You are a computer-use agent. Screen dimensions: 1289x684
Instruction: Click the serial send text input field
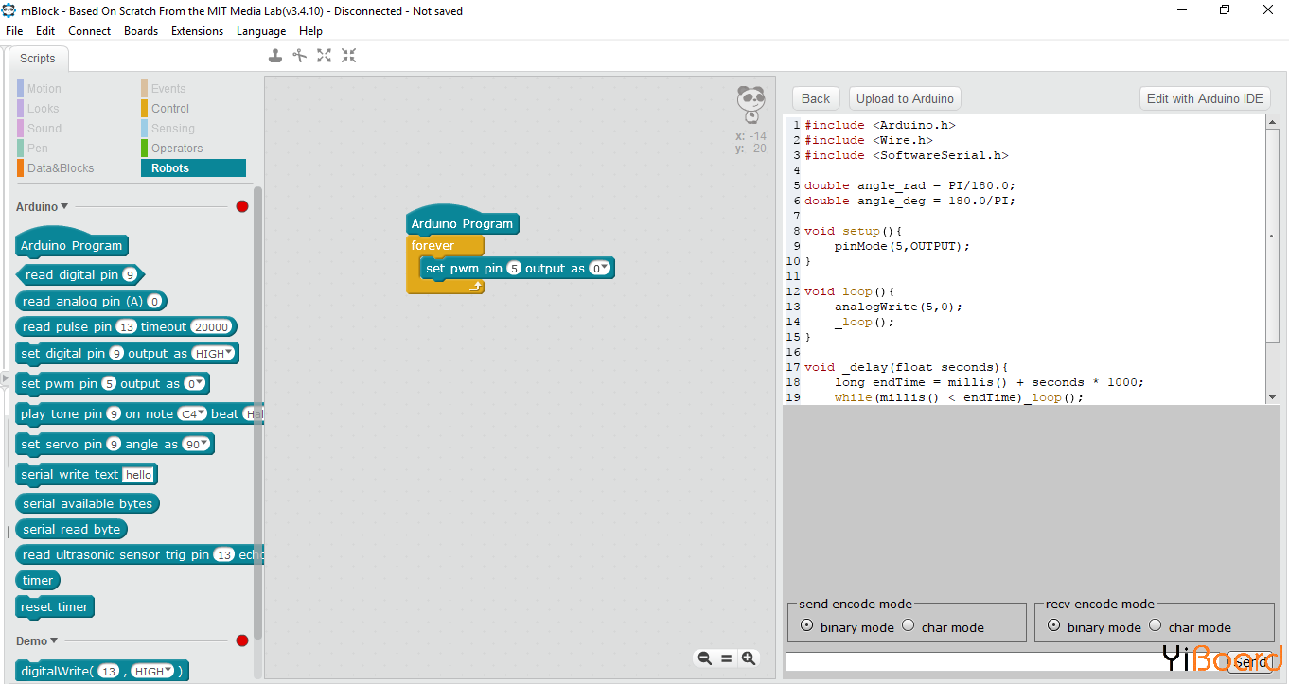[1005, 662]
